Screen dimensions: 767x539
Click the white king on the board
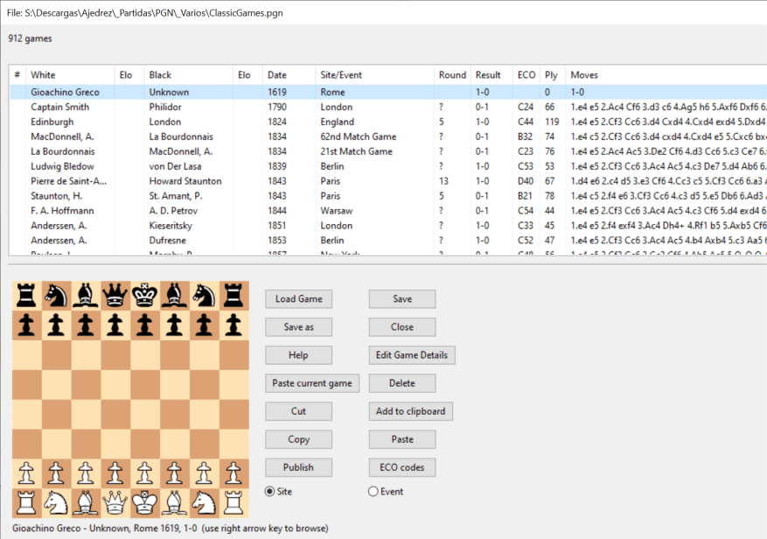coord(145,503)
